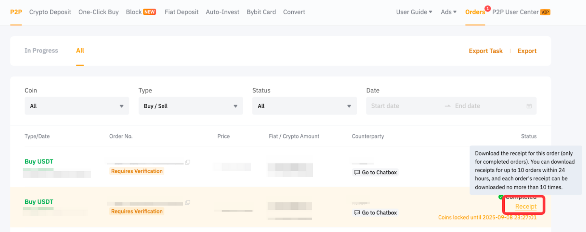Download the Receipt for completed order

tap(526, 206)
